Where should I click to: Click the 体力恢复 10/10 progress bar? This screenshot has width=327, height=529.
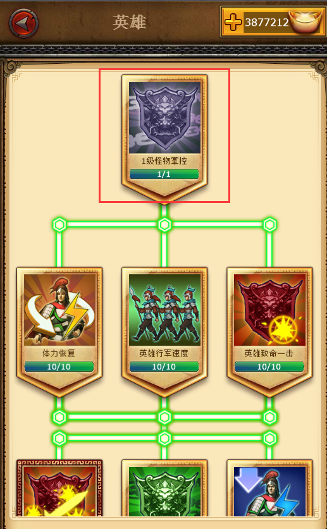point(59,367)
